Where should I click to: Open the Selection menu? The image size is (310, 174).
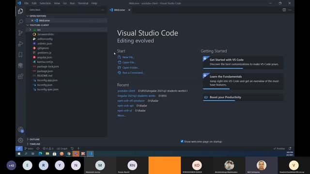pos(45,3)
